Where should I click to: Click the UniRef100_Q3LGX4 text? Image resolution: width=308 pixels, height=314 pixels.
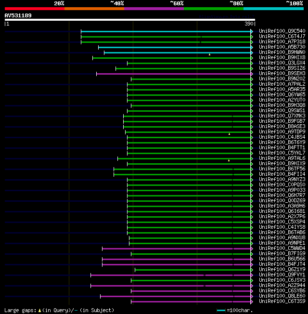(282, 63)
